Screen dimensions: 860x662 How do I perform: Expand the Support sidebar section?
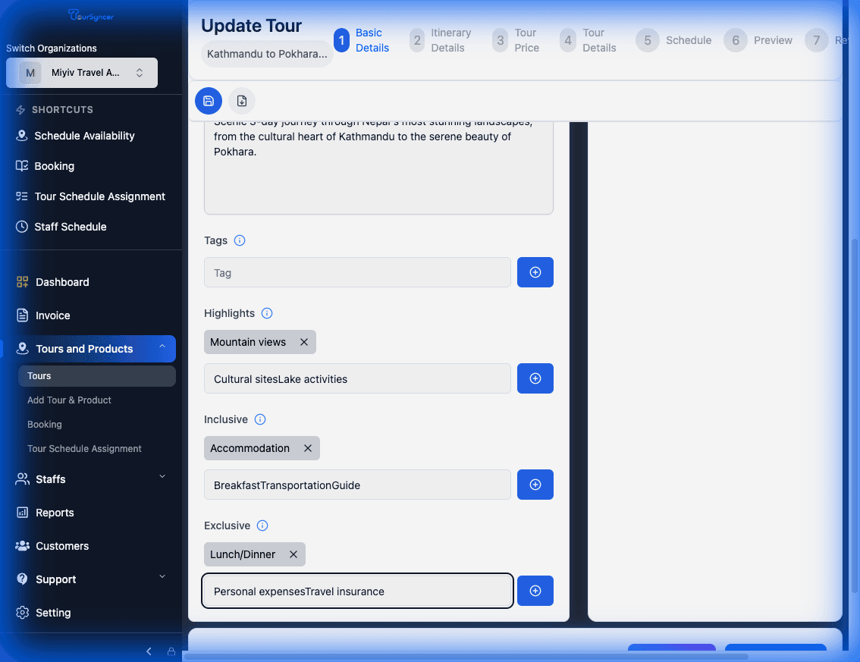point(162,577)
